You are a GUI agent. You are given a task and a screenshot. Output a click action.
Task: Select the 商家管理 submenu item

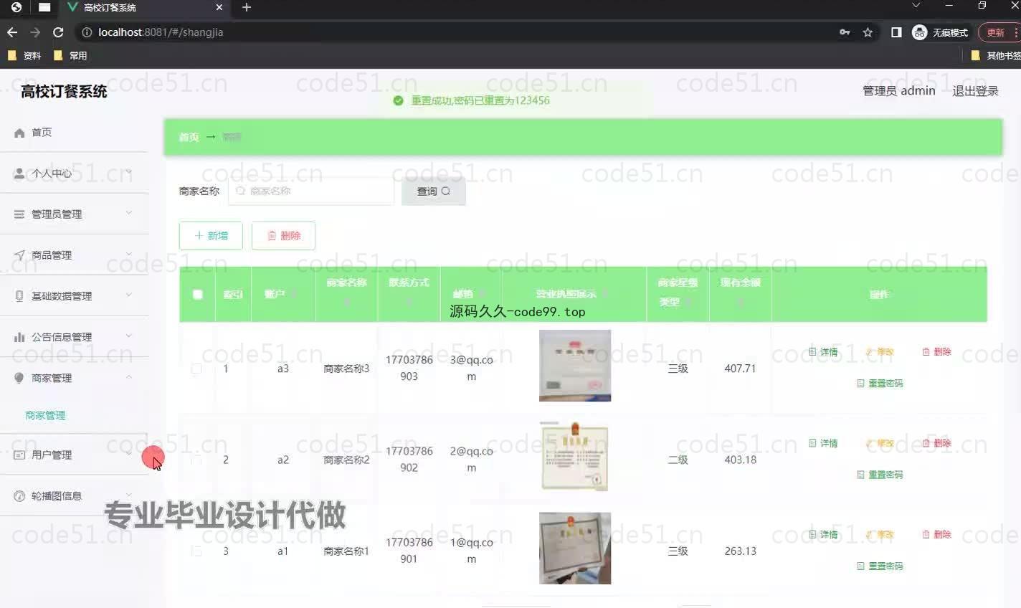tap(45, 416)
